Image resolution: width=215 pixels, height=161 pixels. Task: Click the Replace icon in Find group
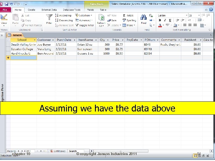point(151,16)
